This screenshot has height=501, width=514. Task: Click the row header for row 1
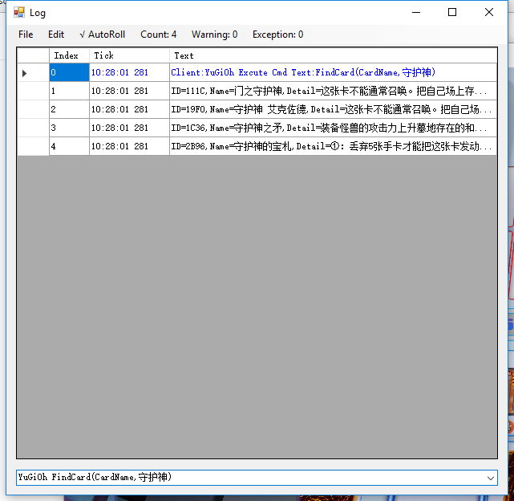(x=33, y=91)
